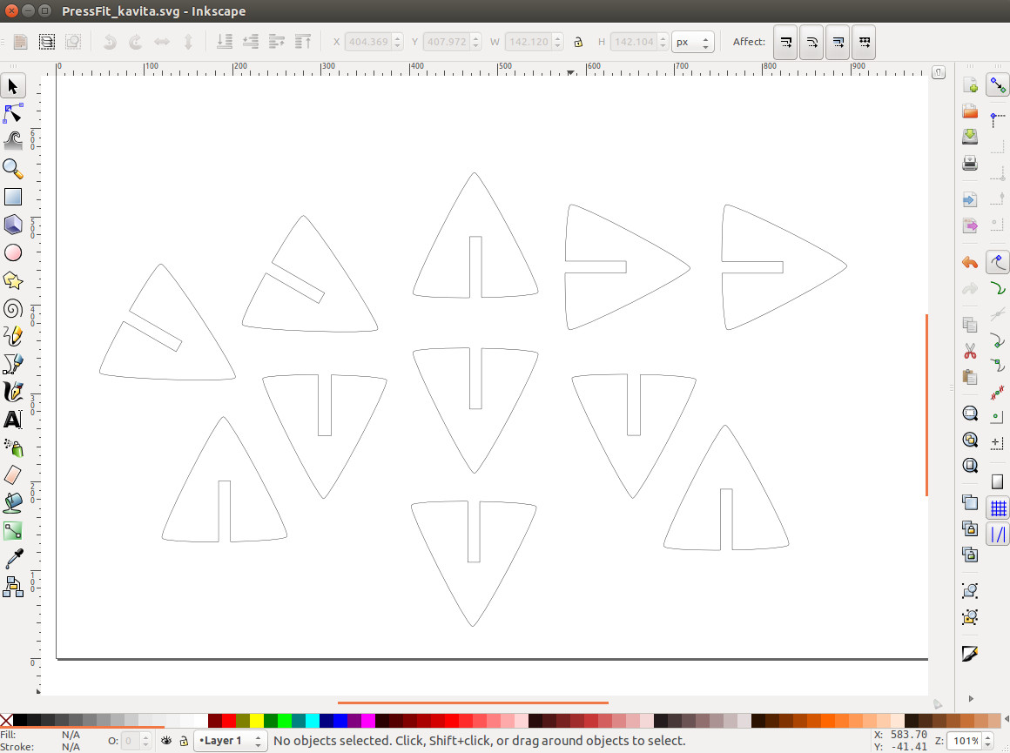Adjust the X position stepper

(x=397, y=42)
